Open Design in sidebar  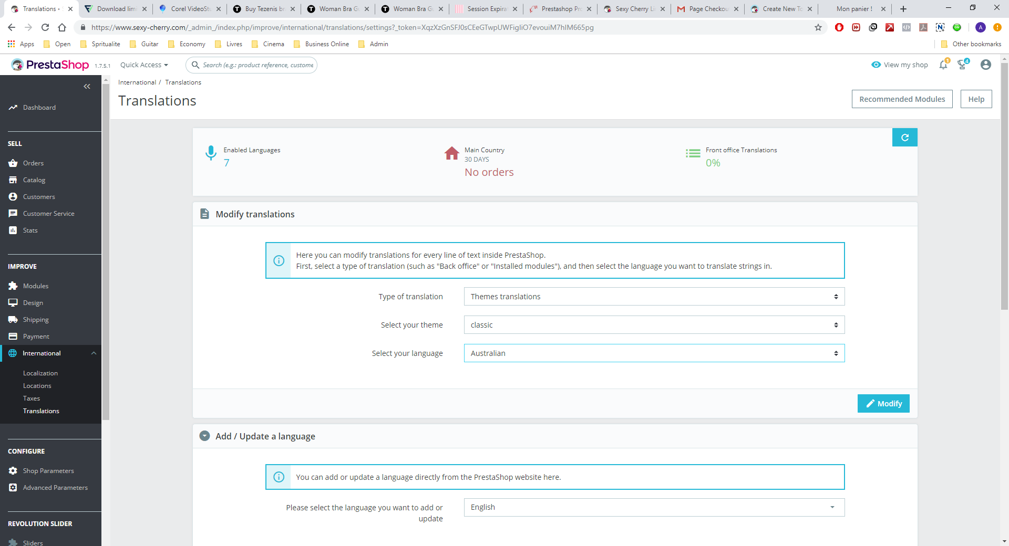click(33, 303)
